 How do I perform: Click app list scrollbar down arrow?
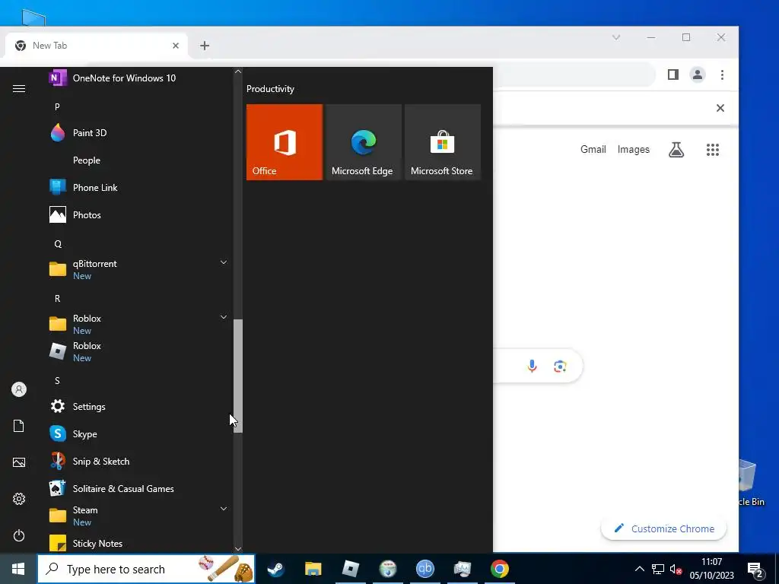pyautogui.click(x=238, y=549)
